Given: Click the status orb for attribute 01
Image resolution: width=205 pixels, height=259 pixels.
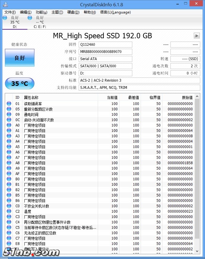Looking at the screenshot, I should [9, 104].
